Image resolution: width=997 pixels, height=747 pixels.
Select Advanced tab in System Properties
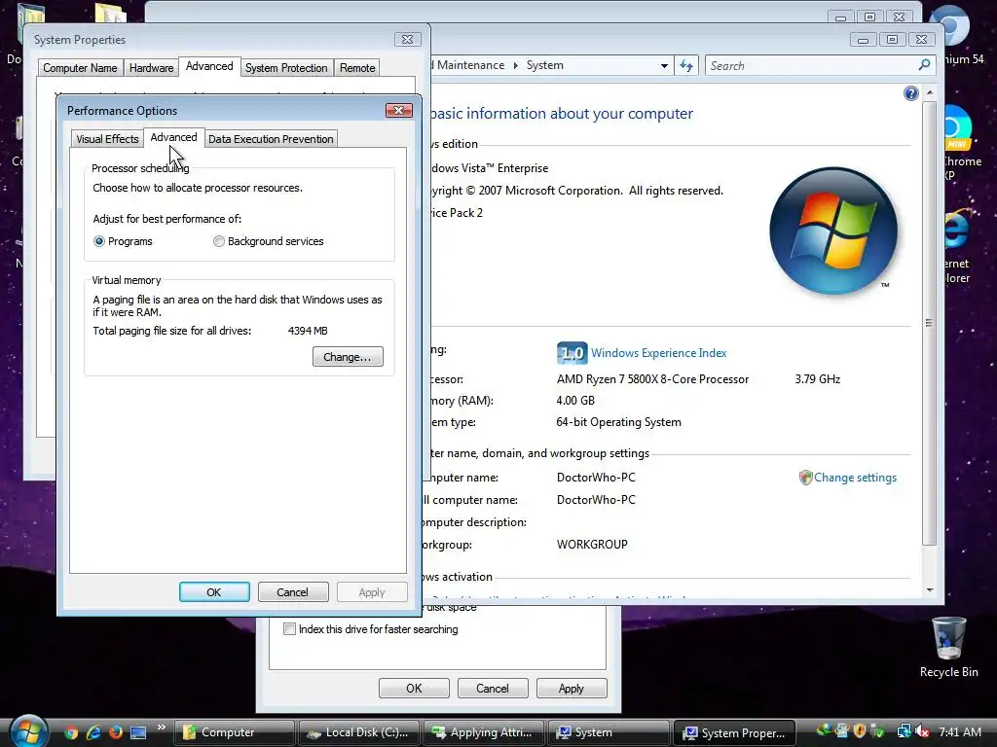click(209, 66)
